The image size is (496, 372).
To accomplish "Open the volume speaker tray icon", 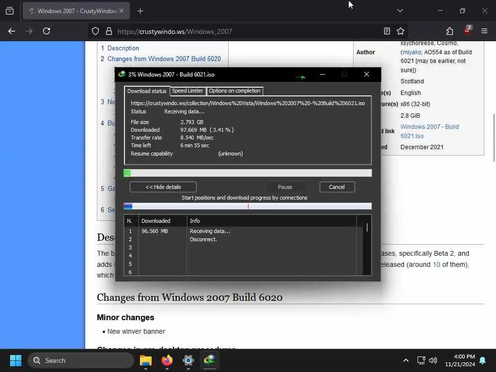I will point(433,360).
